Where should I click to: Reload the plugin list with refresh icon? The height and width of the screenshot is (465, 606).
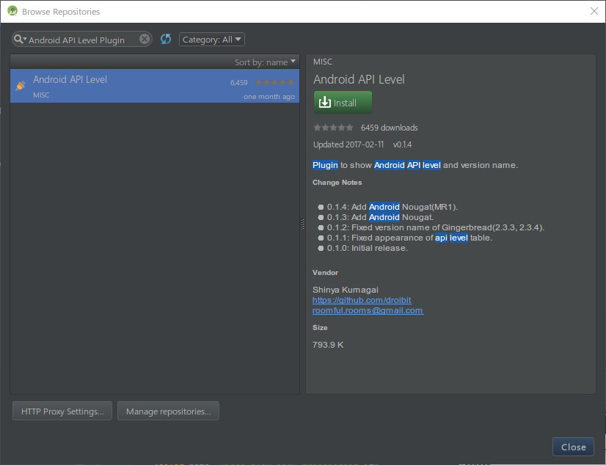point(166,39)
